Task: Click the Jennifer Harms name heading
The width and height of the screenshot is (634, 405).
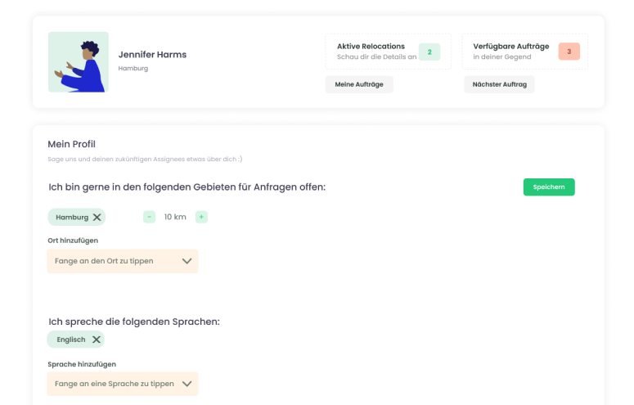Action: click(152, 55)
